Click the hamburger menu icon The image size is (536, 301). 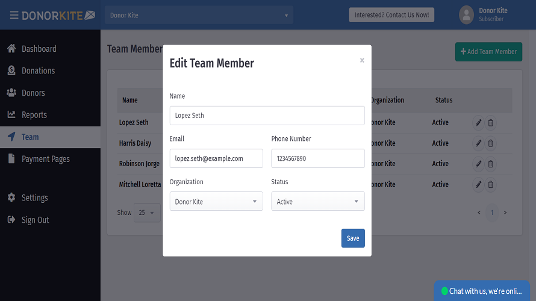coord(13,15)
